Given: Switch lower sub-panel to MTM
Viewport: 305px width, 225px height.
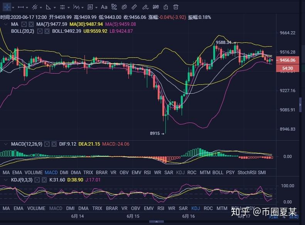Looking at the screenshot, I should pos(222,208).
